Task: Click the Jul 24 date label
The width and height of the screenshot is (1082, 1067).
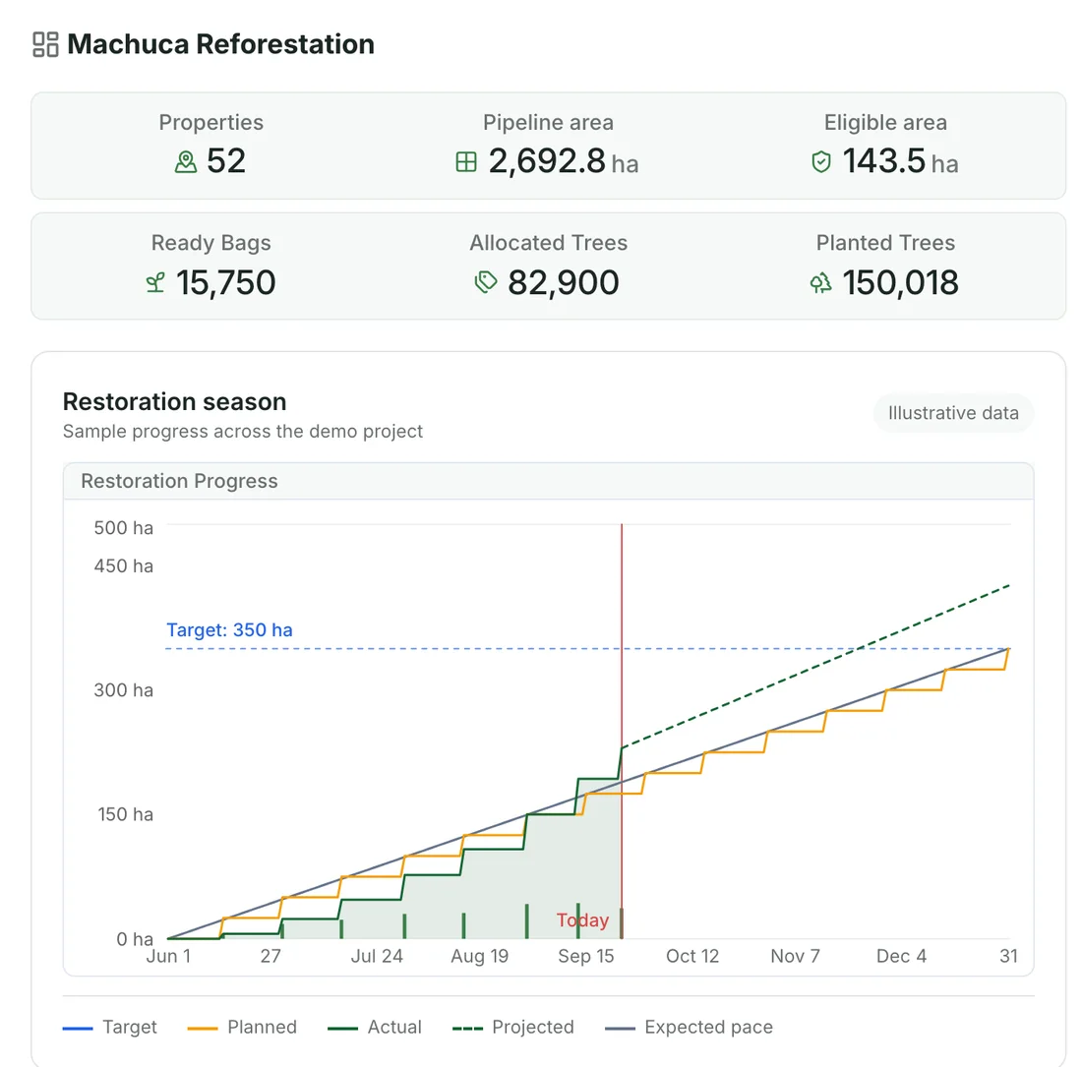Action: (x=377, y=956)
